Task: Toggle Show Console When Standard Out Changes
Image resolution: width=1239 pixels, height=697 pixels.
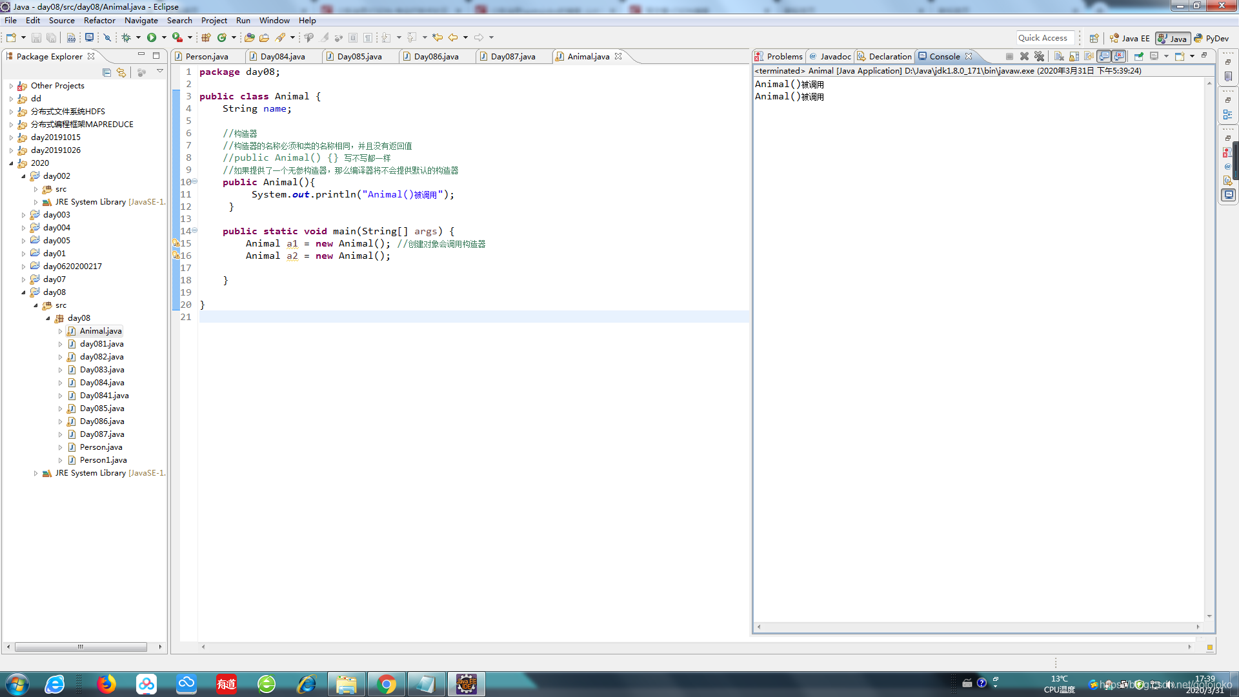Action: (1104, 56)
